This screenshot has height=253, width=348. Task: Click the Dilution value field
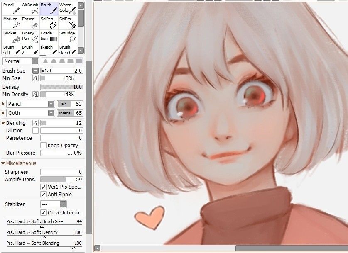point(62,130)
